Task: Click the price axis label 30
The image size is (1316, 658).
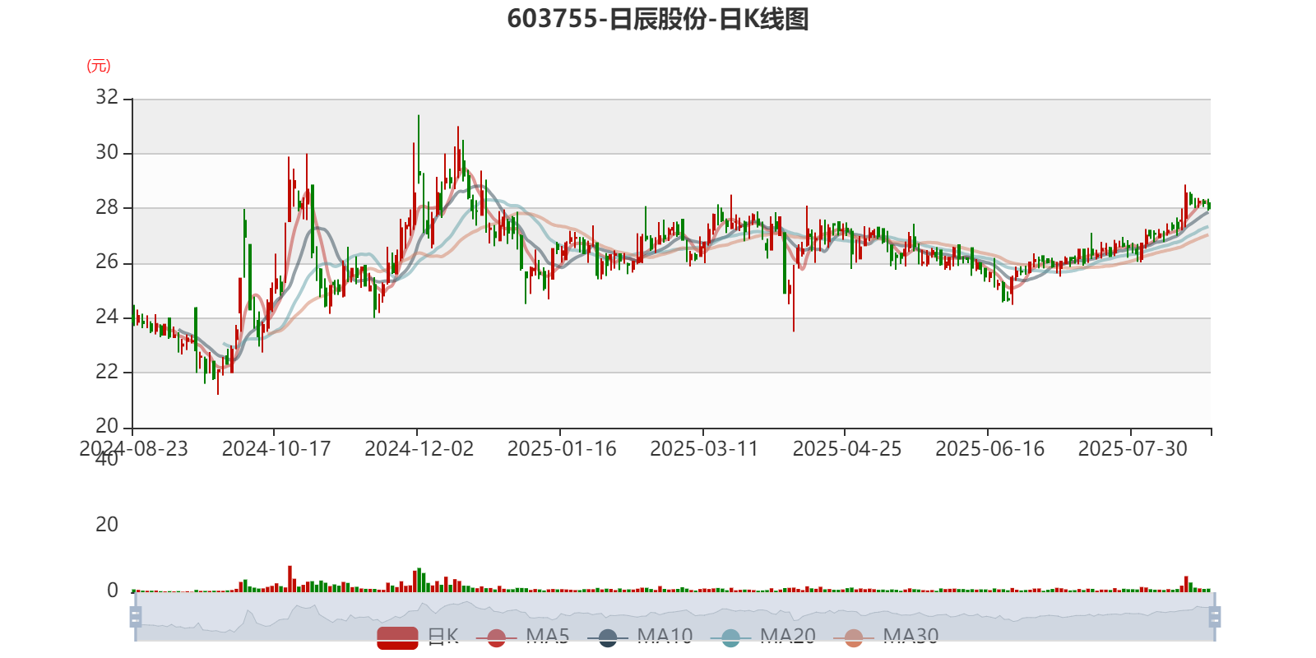Action: tap(107, 152)
